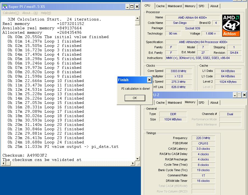Click vertical scrollbar down arrow in Super PI
The image size is (248, 195).
(137, 159)
